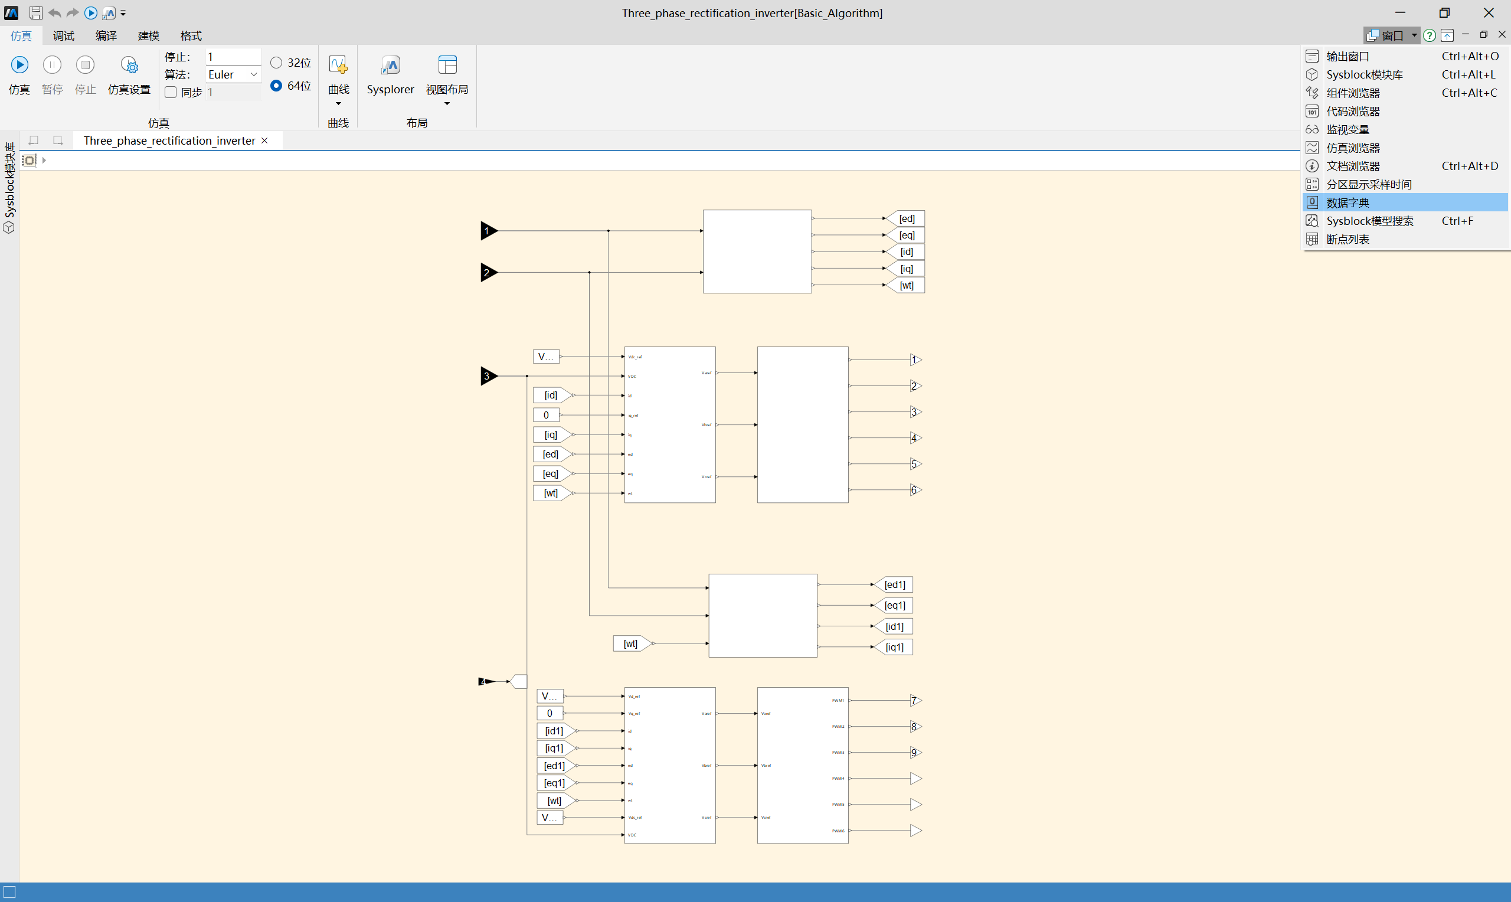Image resolution: width=1511 pixels, height=902 pixels.
Task: Click the save icon in title bar
Action: pyautogui.click(x=36, y=13)
